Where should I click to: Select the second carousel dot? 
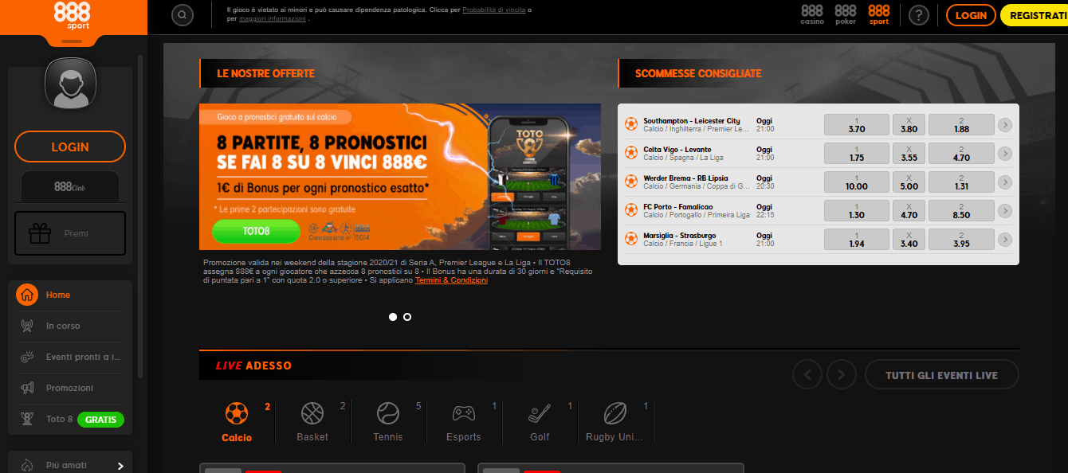point(407,317)
